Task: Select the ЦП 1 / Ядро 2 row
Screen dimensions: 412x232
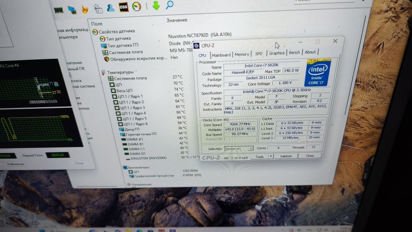Action: pos(149,102)
